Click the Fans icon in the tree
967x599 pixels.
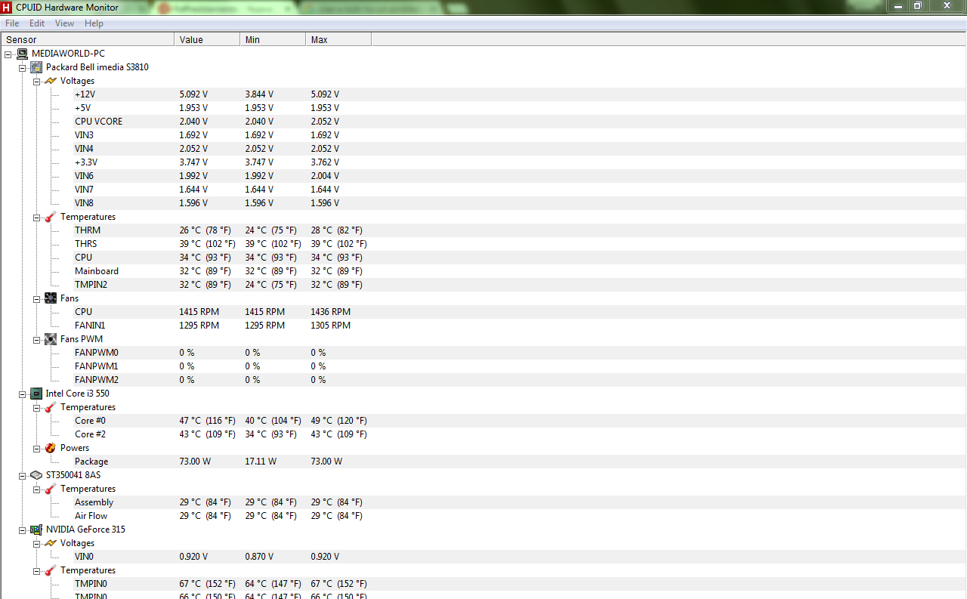pyautogui.click(x=51, y=298)
